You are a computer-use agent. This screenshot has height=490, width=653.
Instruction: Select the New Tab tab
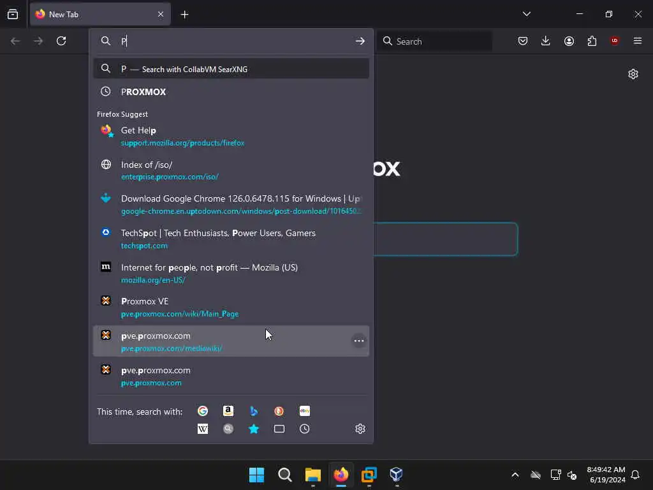point(100,15)
